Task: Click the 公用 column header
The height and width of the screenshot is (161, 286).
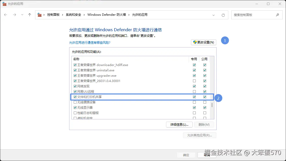Action: (x=204, y=59)
